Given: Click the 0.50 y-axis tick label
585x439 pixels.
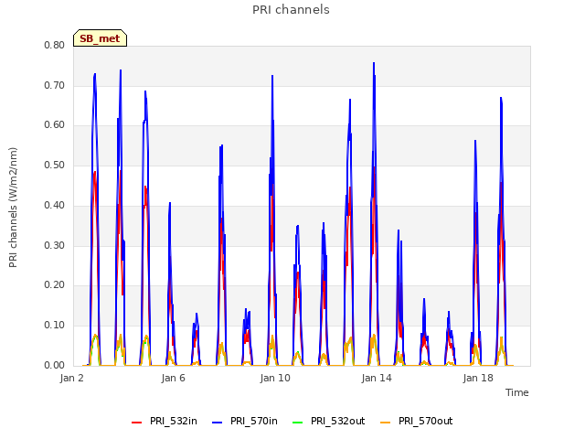Looking at the screenshot, I should pos(55,165).
